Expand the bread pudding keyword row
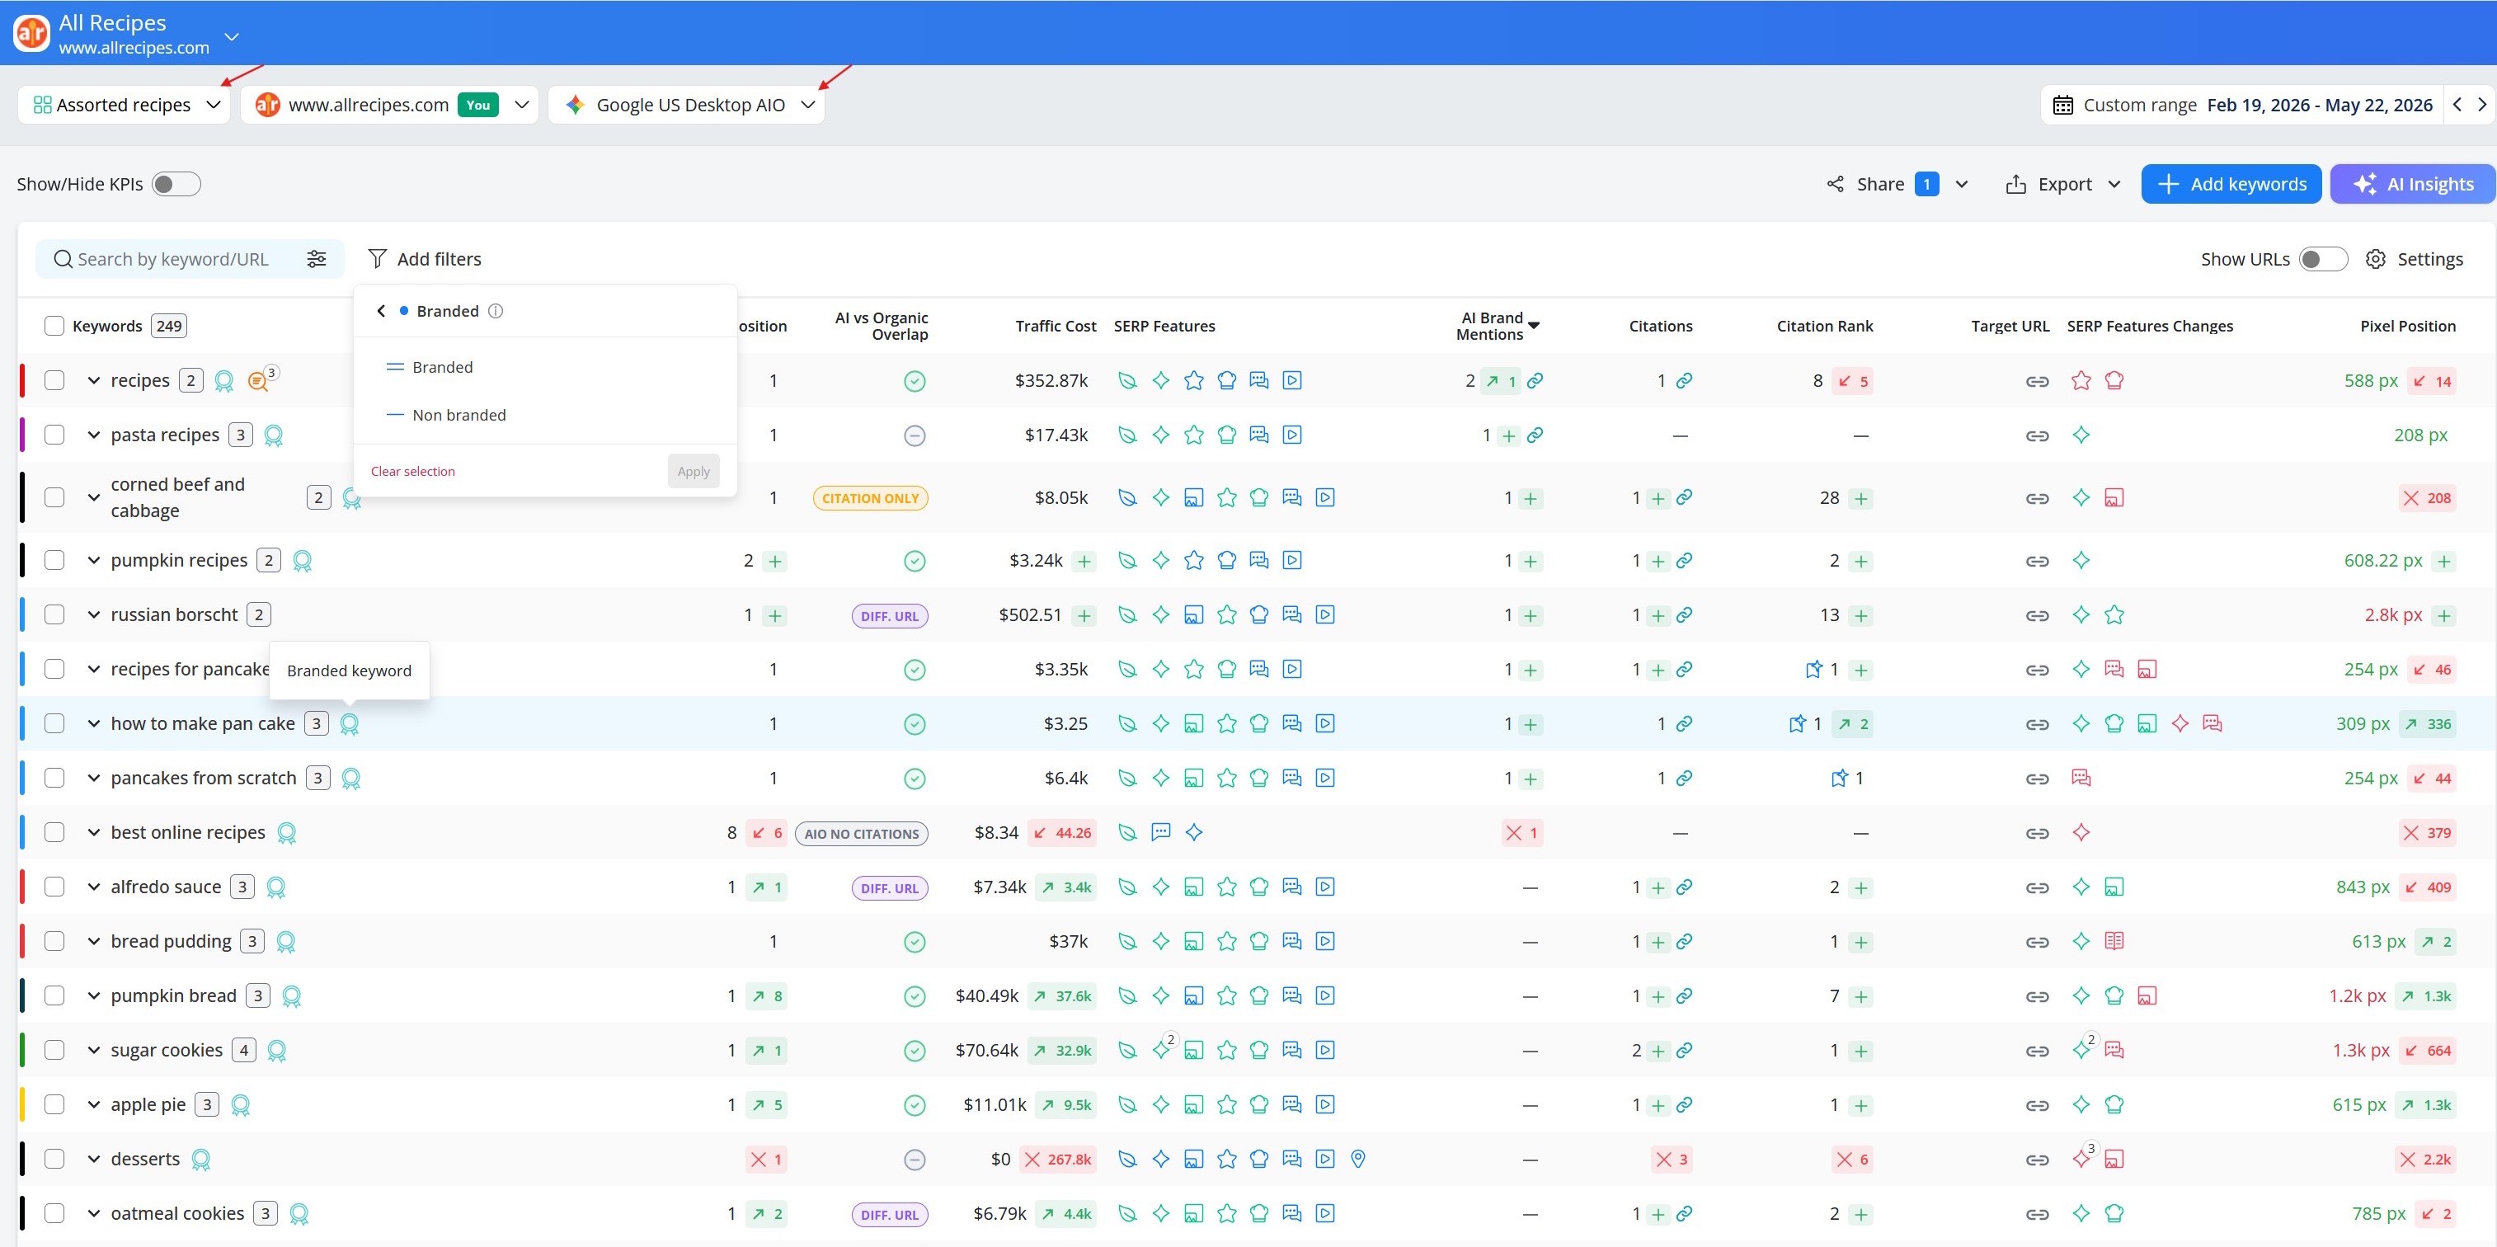The image size is (2497, 1247). coord(93,942)
